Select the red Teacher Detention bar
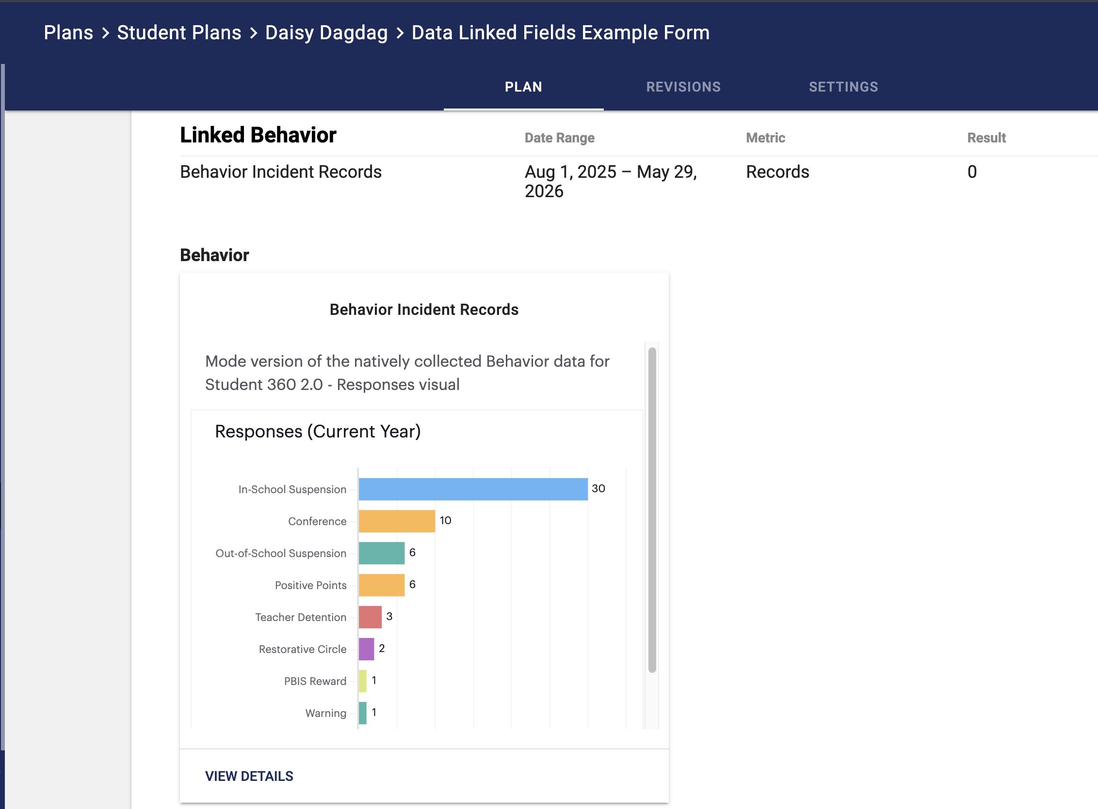The image size is (1098, 809). (x=370, y=617)
